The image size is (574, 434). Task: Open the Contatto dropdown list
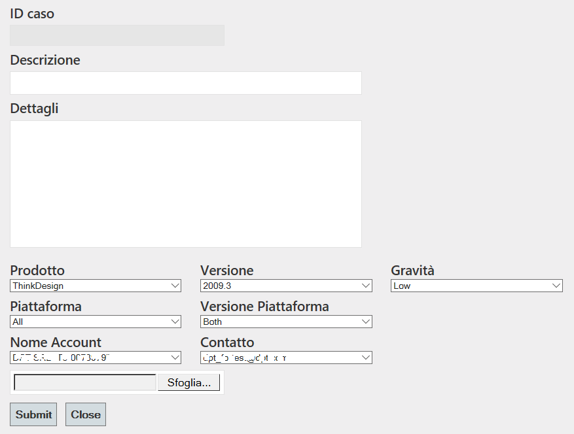(x=286, y=358)
